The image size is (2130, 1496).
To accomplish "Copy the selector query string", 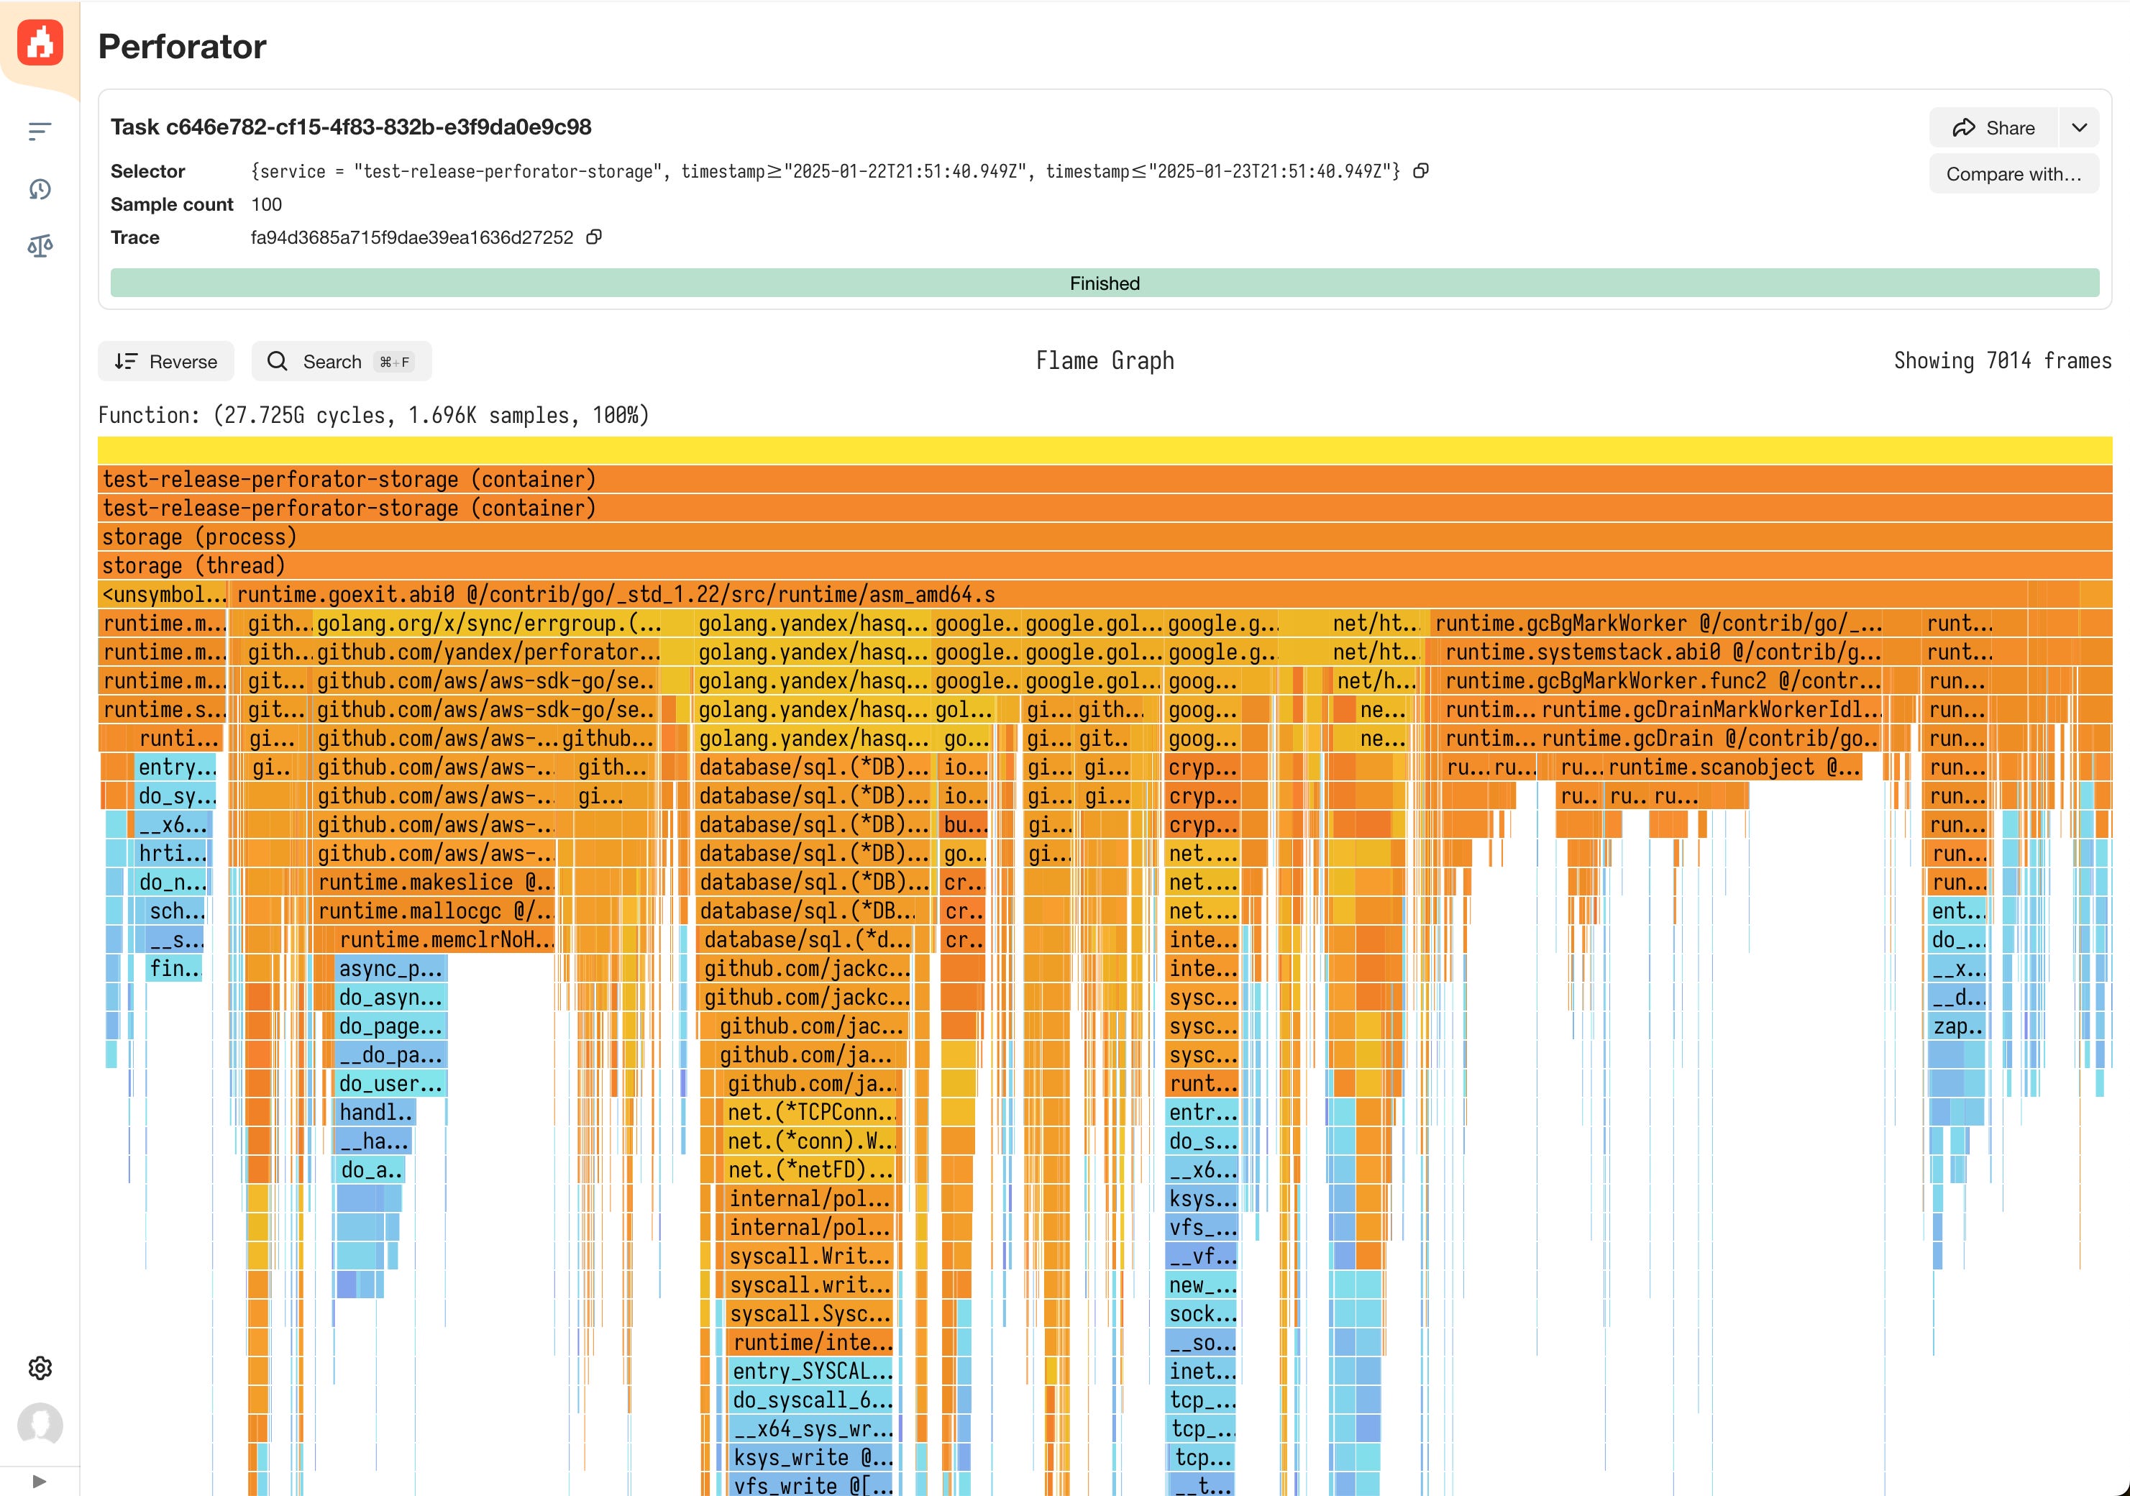I will pyautogui.click(x=1420, y=170).
